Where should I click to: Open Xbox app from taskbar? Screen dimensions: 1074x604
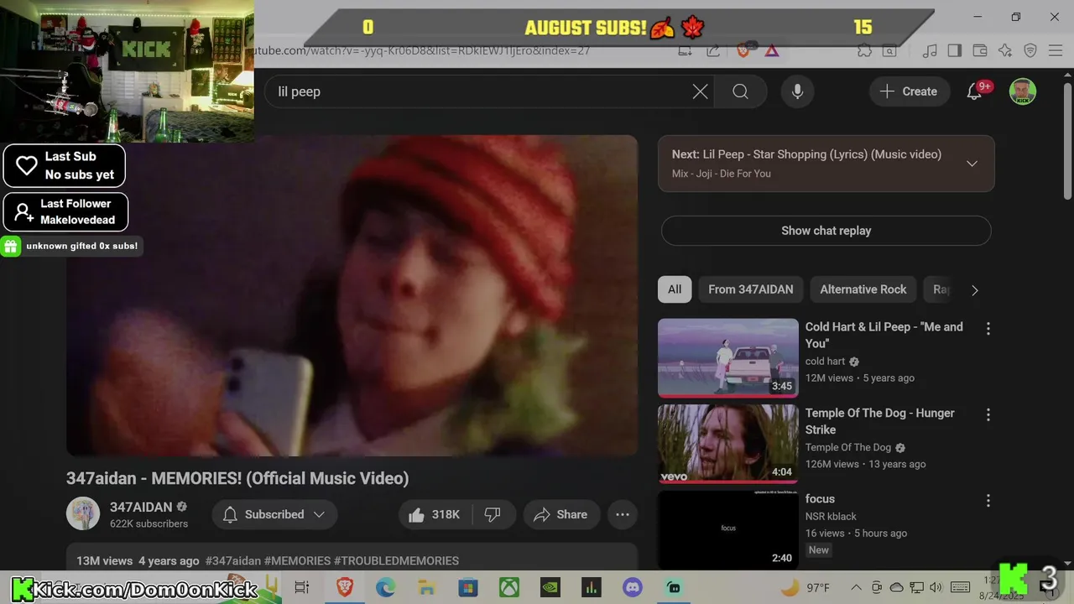pos(509,587)
